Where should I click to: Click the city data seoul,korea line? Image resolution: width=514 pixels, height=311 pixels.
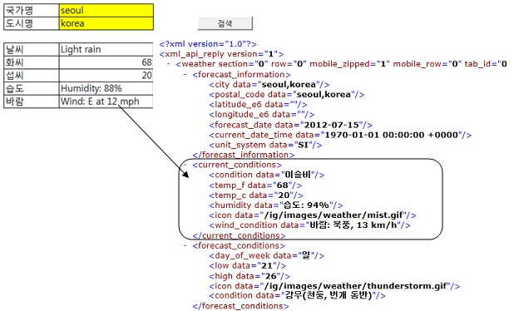coord(269,85)
